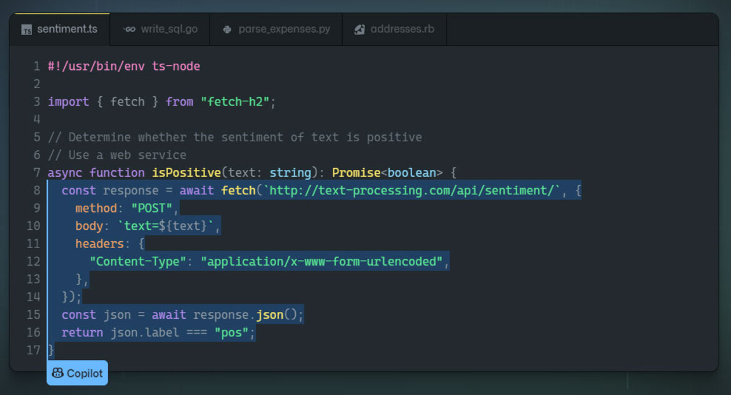Click line number 7 in the gutter

[x=36, y=172]
